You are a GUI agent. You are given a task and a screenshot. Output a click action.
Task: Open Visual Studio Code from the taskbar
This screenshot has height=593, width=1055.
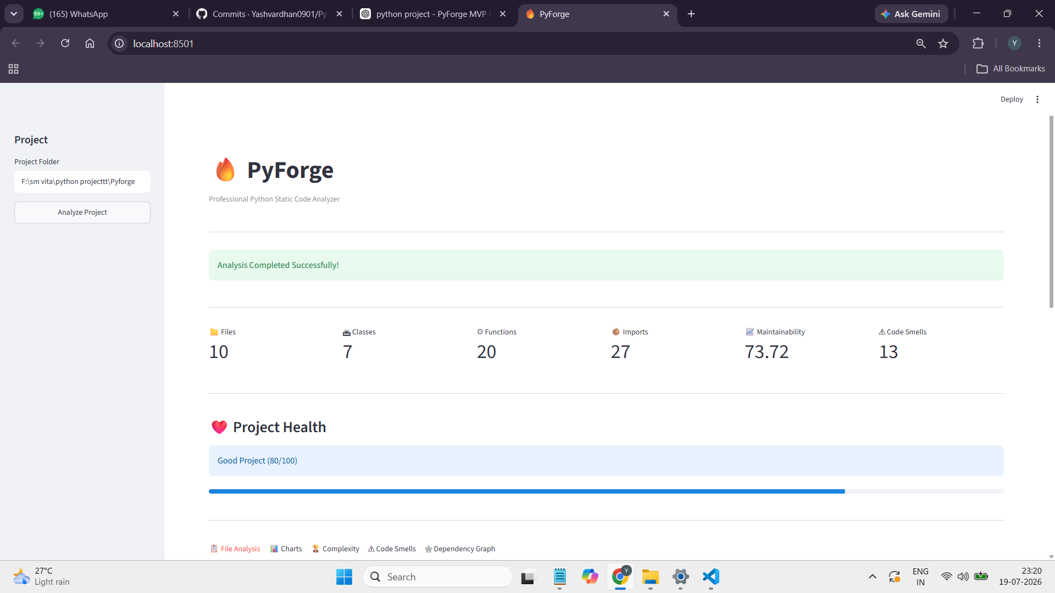pyautogui.click(x=710, y=577)
